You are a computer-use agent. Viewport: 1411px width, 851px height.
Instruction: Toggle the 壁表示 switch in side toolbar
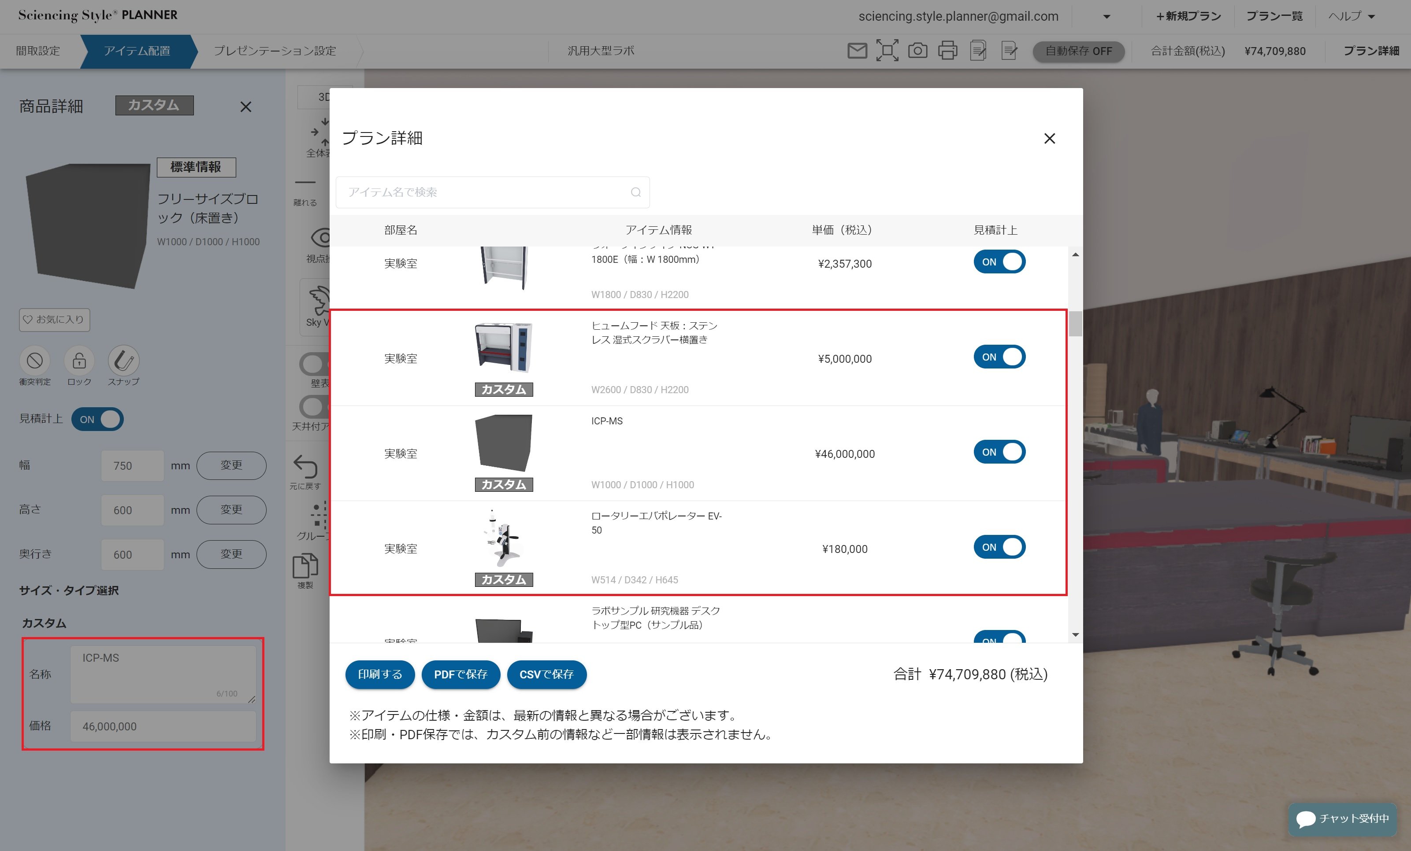click(314, 363)
